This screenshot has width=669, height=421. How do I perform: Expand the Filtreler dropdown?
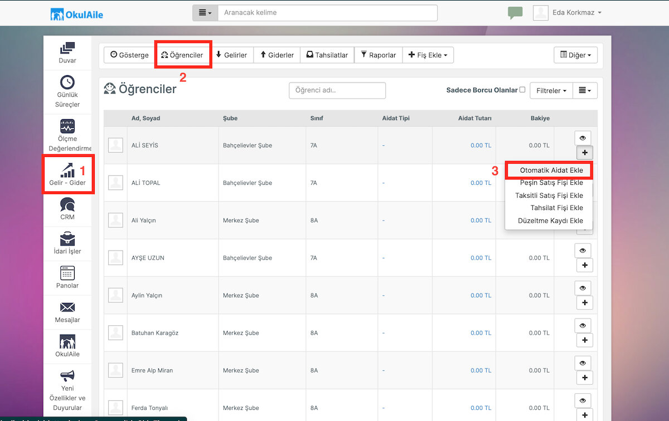(551, 90)
